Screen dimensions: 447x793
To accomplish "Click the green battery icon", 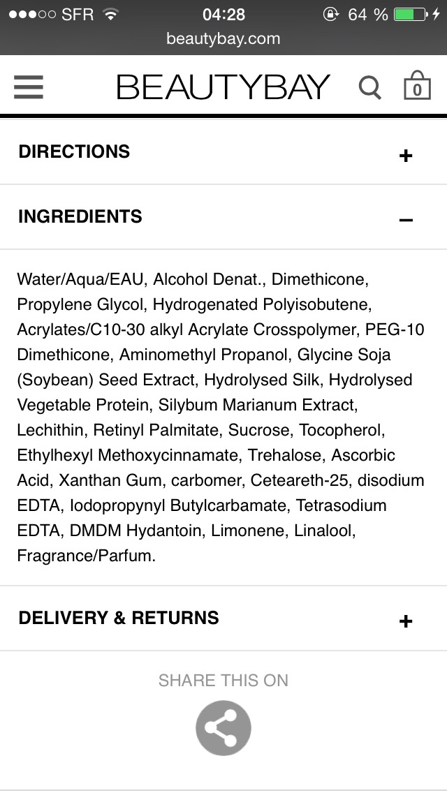I will [410, 14].
